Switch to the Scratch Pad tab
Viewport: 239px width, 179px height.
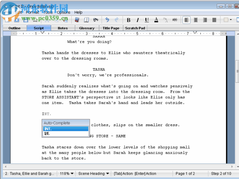coord(135,28)
